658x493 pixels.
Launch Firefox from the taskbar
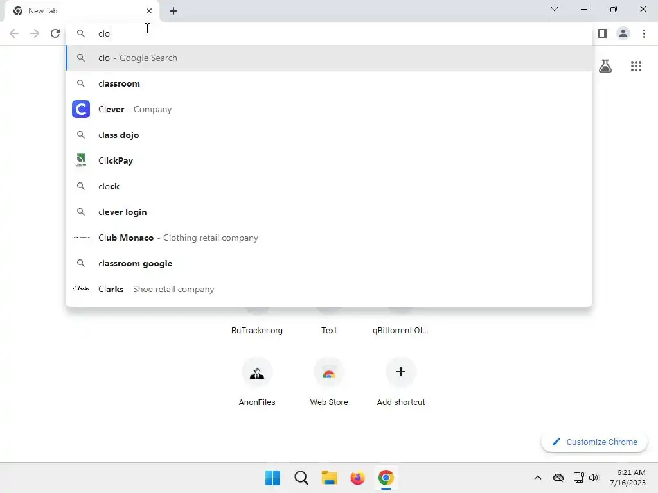point(357,478)
